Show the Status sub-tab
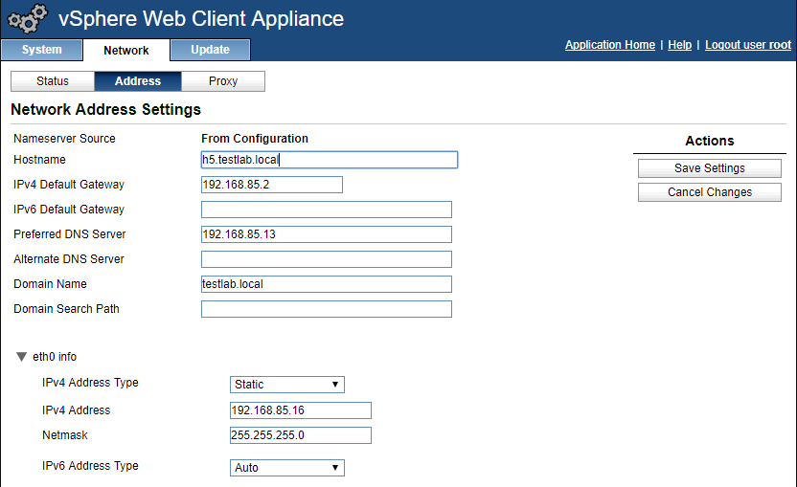Viewport: 797px width, 487px height. click(x=53, y=81)
